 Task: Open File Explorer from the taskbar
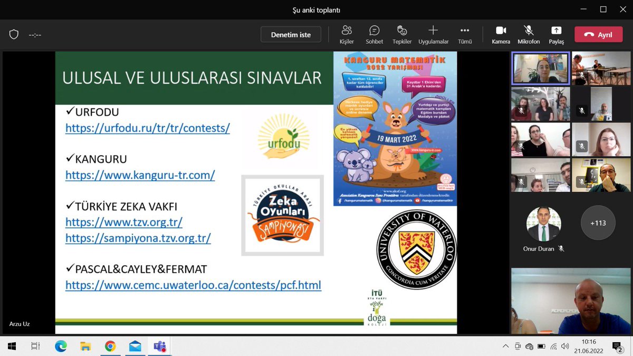pos(85,346)
